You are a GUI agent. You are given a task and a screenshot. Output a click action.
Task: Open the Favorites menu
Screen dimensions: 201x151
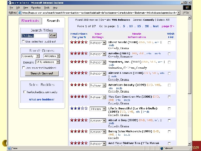tap(36, 8)
